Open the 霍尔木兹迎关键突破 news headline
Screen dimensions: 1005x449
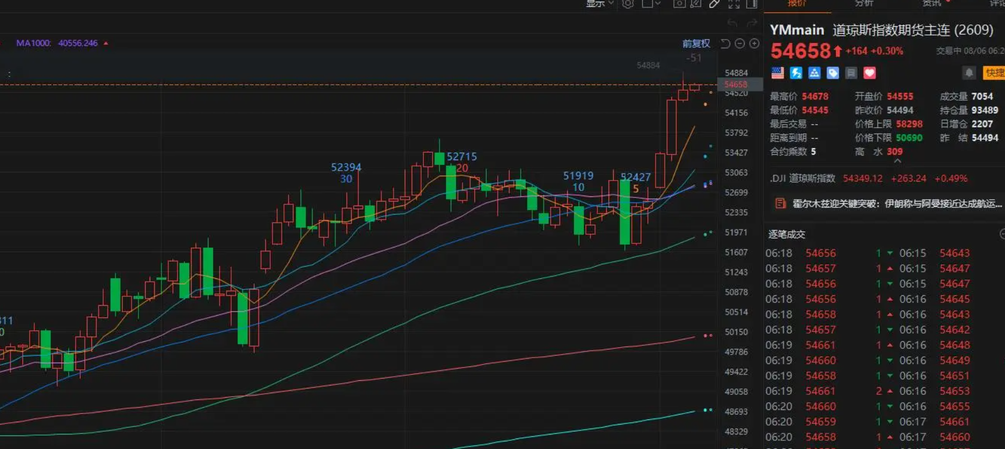[x=897, y=203]
